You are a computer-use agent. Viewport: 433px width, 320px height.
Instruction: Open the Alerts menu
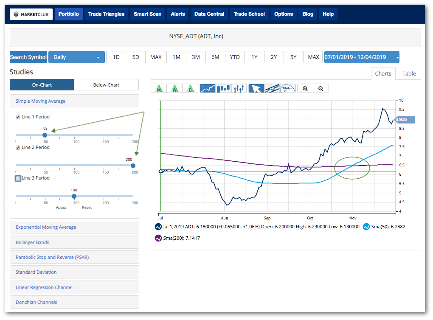click(x=178, y=14)
